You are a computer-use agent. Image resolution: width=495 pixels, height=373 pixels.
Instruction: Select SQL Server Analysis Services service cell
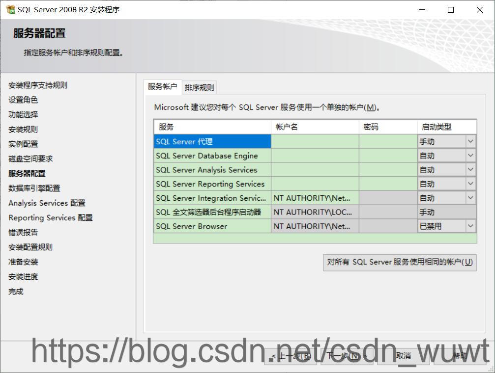pyautogui.click(x=212, y=170)
